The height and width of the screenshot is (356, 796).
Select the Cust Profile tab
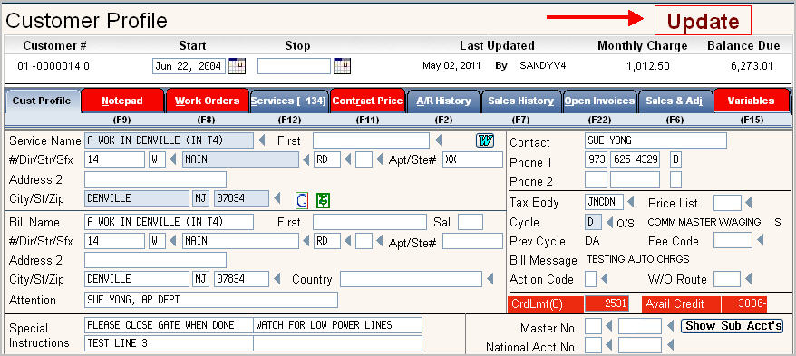[x=42, y=101]
